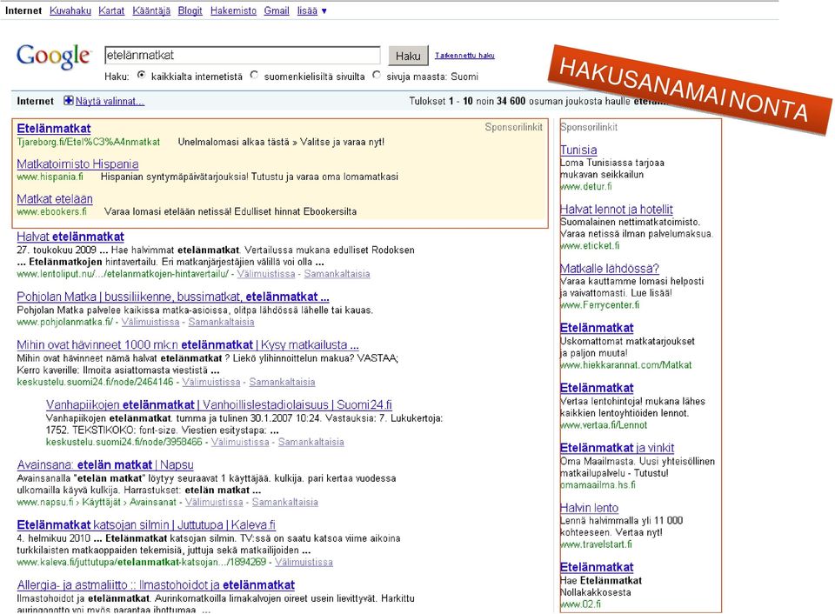Open the Pohjolan Matka bussiliikenne result
This screenshot has height=614, width=835.
173,297
